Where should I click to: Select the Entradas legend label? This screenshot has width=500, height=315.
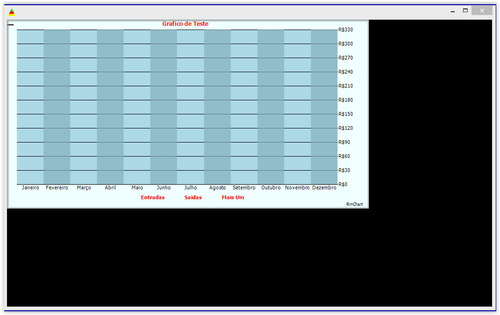point(153,197)
